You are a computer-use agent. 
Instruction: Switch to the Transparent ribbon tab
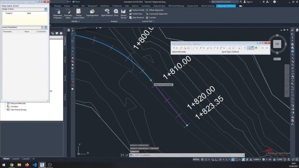pyautogui.click(x=93, y=6)
